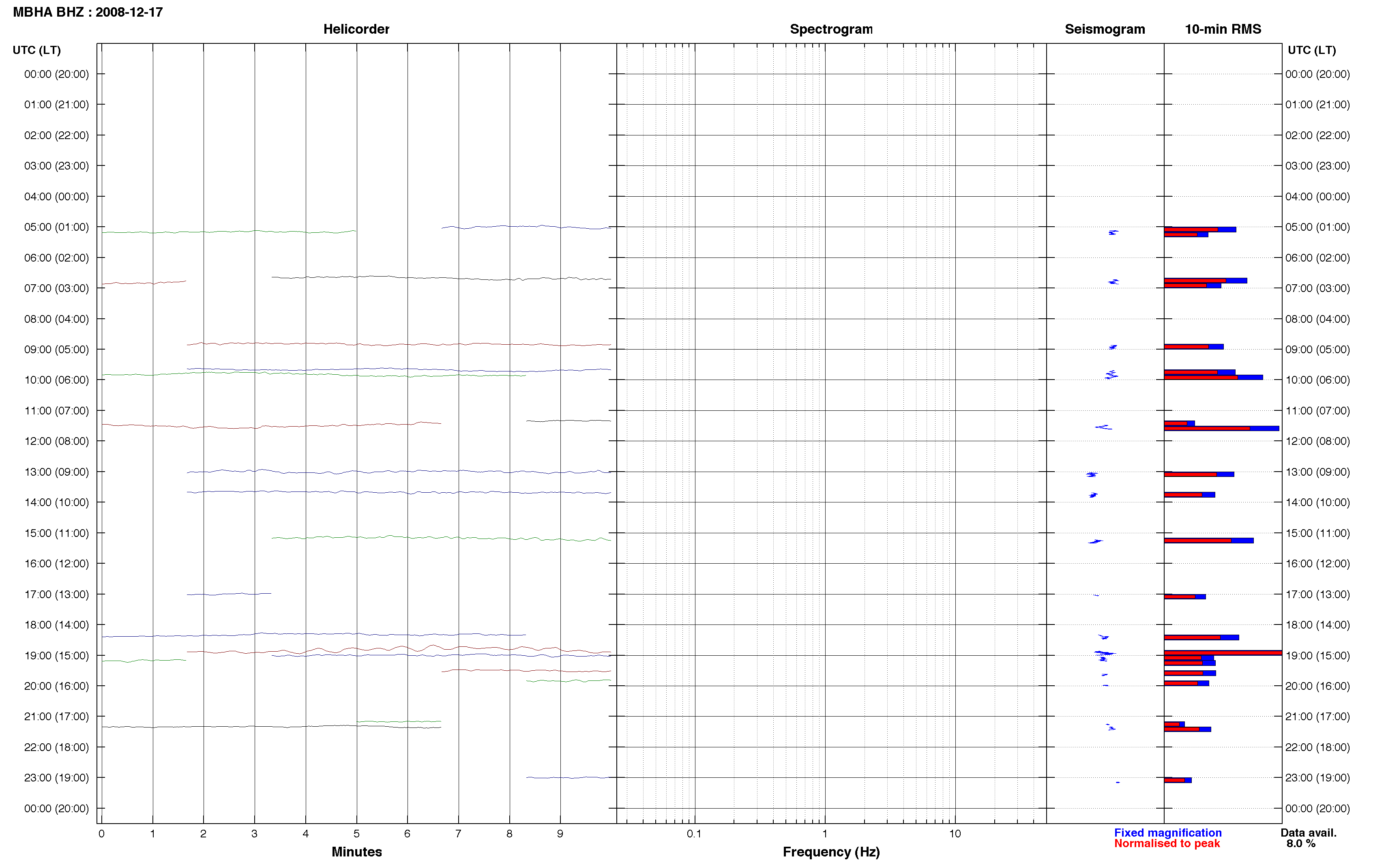
Task: Click the seismogram blip near 10:00
Action: [1111, 374]
